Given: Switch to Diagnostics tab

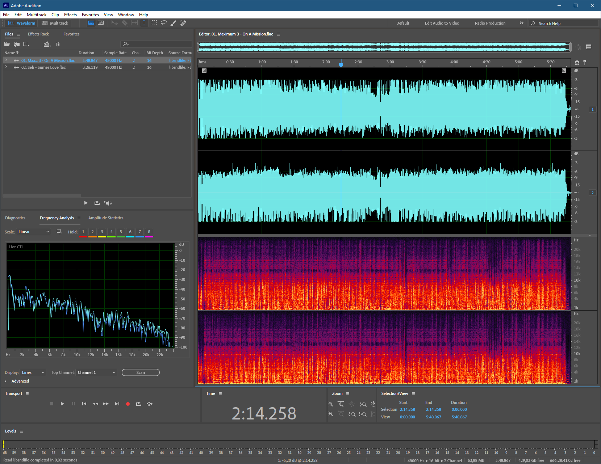Looking at the screenshot, I should click(15, 218).
